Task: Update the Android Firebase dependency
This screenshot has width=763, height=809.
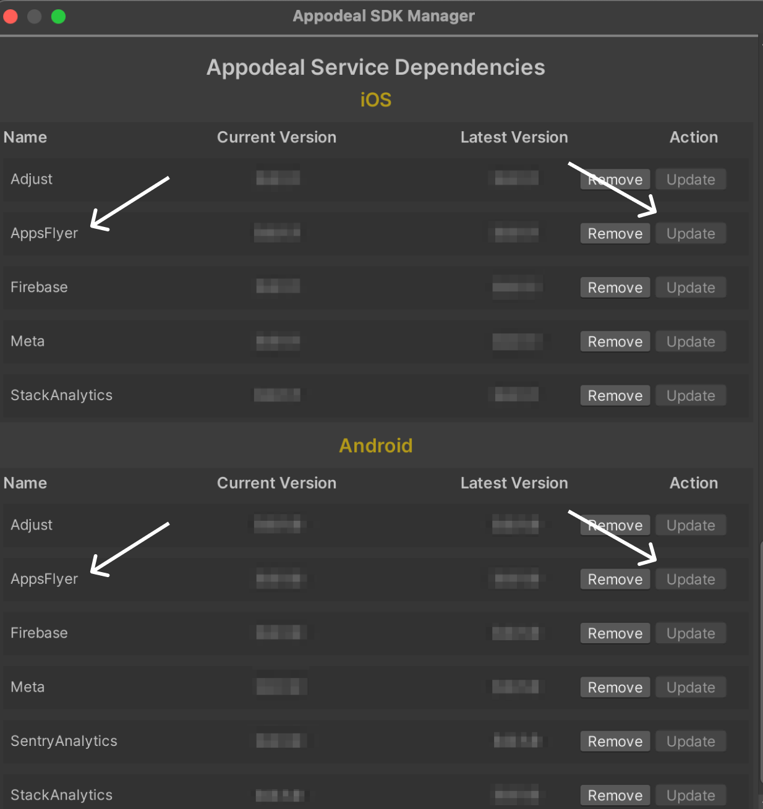Action: point(691,633)
